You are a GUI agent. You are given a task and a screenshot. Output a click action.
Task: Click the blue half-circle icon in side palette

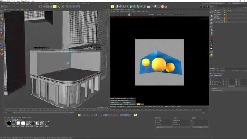point(211,42)
